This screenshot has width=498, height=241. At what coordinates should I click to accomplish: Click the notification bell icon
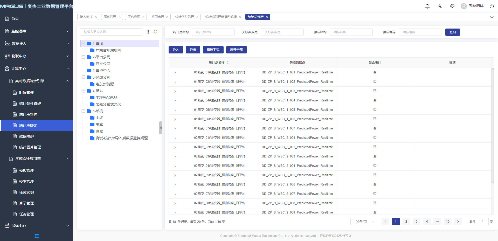[x=427, y=6]
